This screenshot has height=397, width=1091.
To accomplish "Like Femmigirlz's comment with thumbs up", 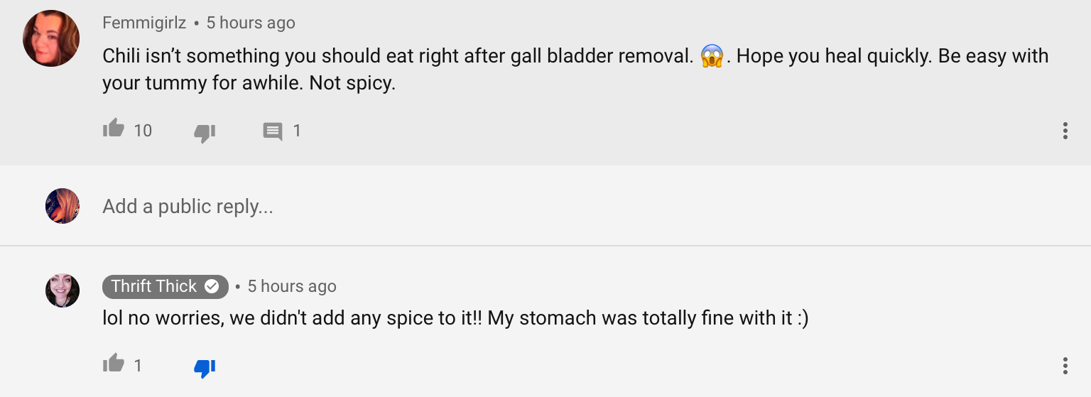I will pos(114,129).
